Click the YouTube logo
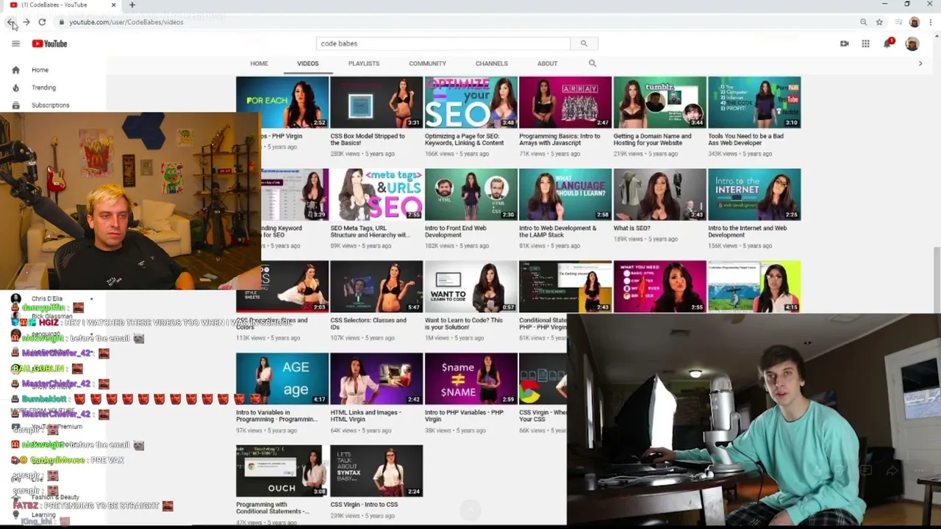The width and height of the screenshot is (941, 529). [x=49, y=44]
